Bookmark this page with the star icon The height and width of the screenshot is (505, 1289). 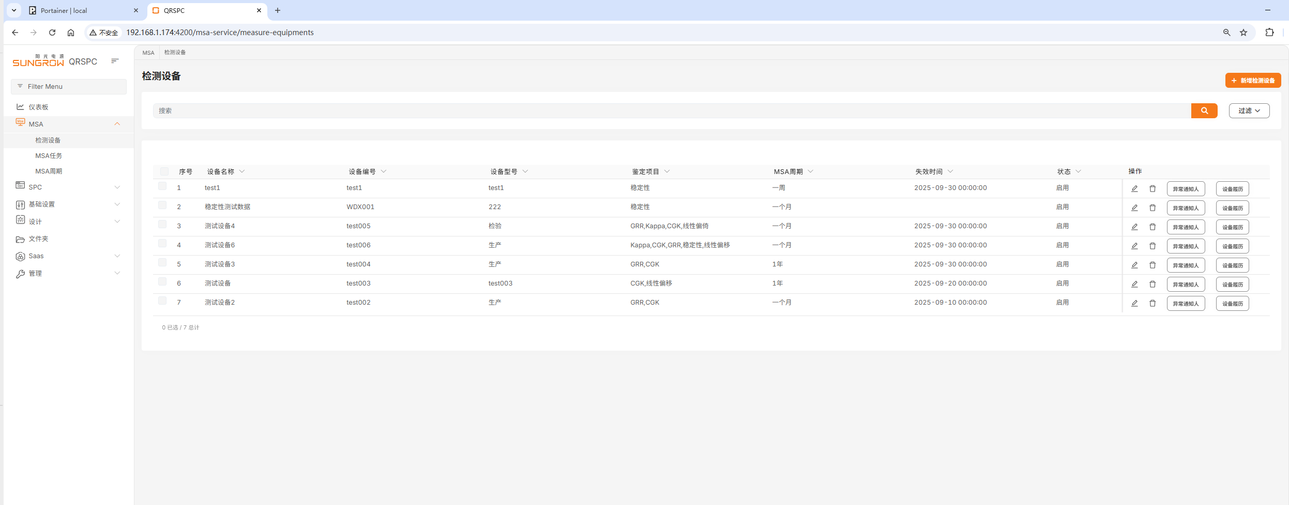click(1243, 33)
